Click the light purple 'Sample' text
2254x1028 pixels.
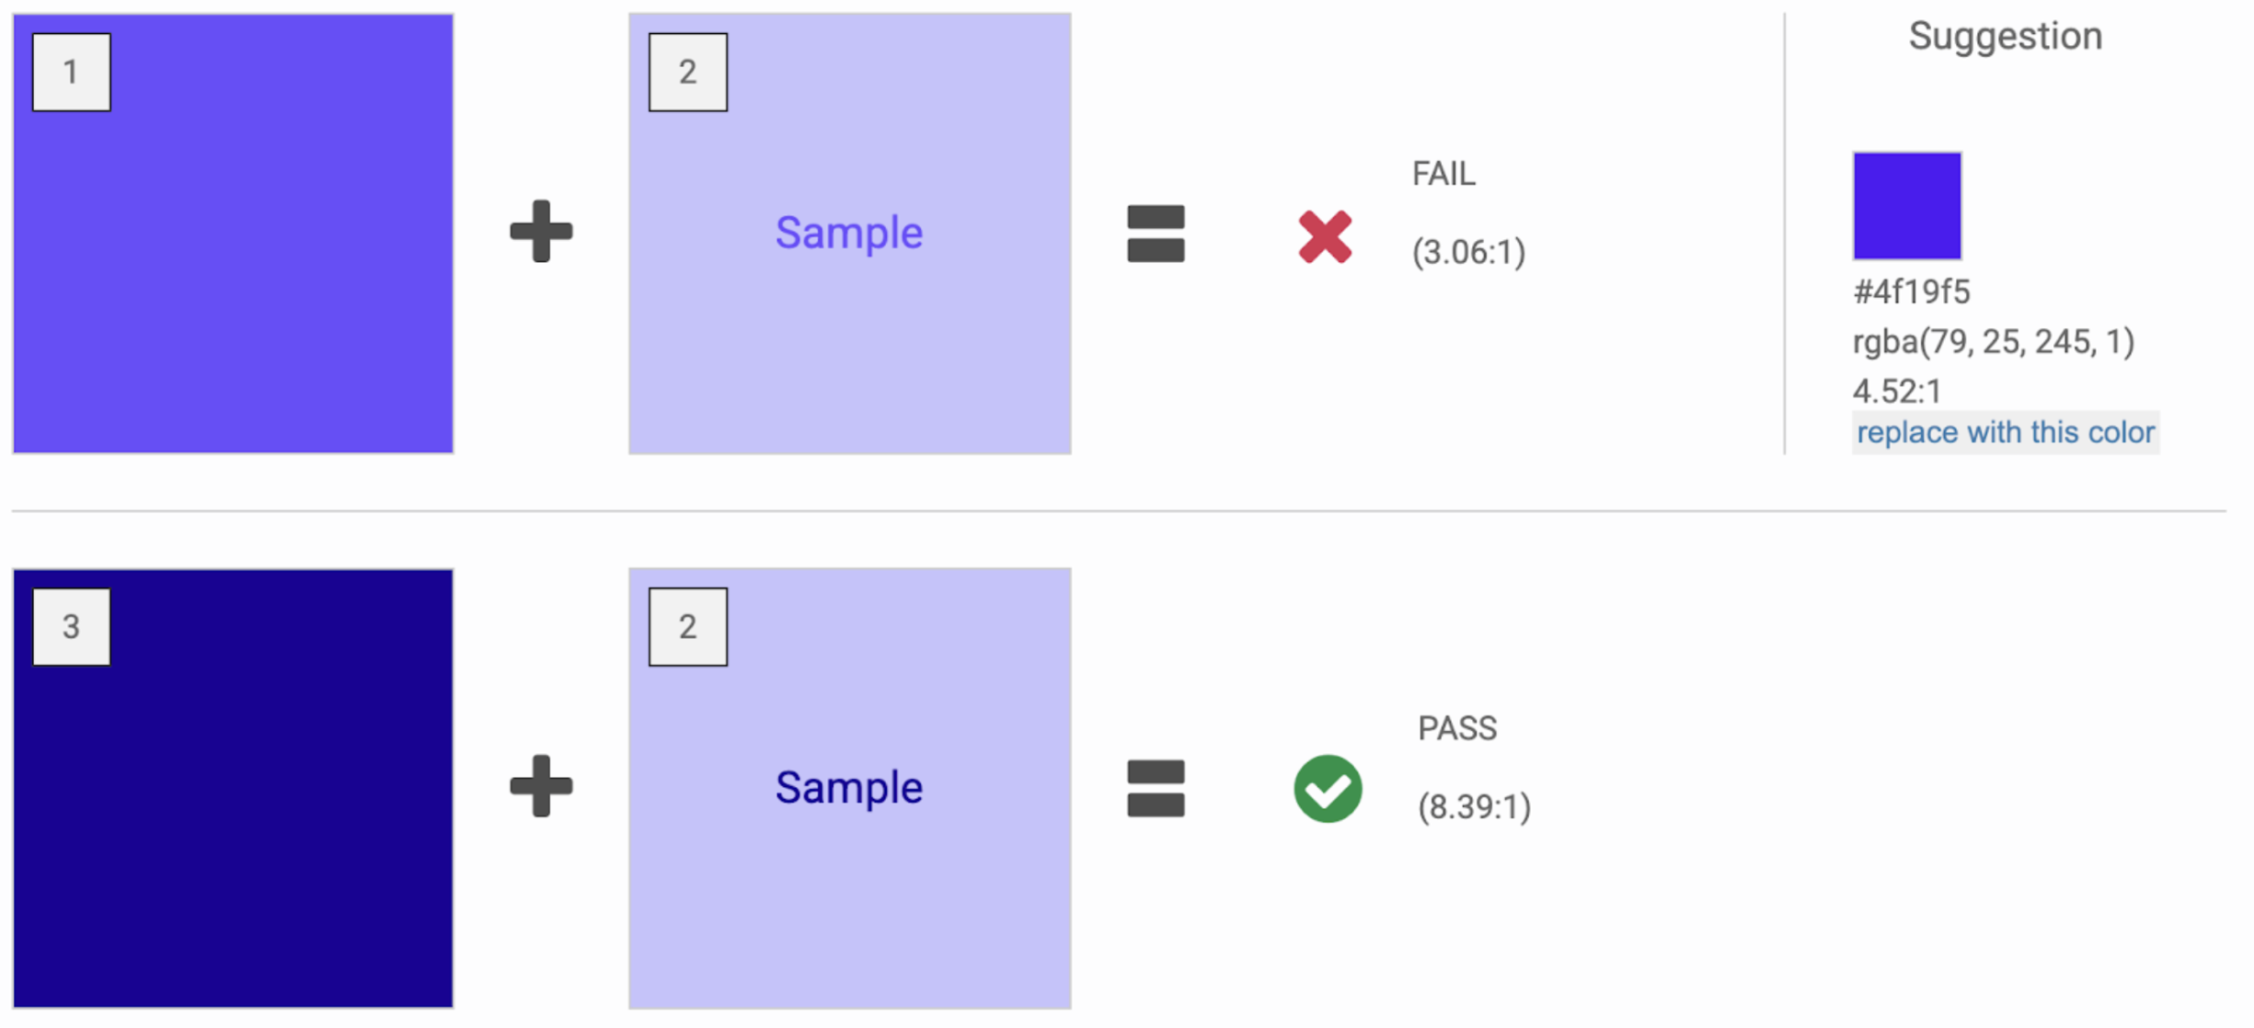(x=848, y=233)
